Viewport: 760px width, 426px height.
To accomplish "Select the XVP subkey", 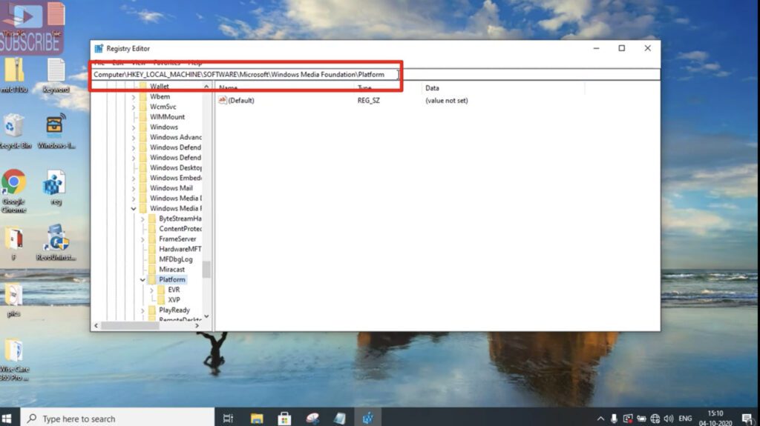I will pyautogui.click(x=174, y=300).
